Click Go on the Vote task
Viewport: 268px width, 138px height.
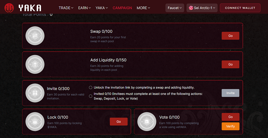(230, 117)
